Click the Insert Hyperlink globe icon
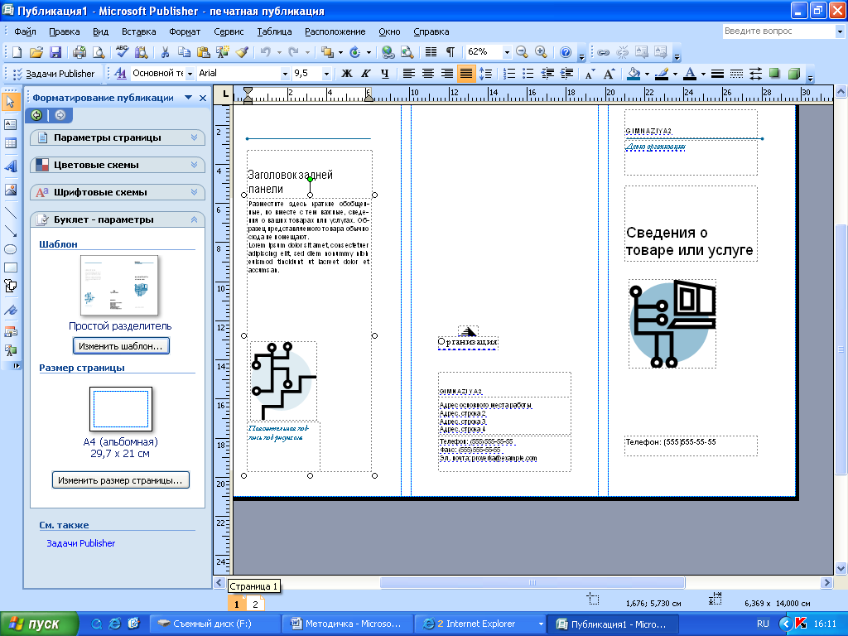The image size is (848, 636). click(388, 52)
